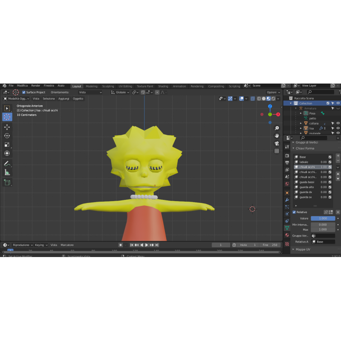Select the Annotate pencil tool
The height and width of the screenshot is (341, 341).
[7, 164]
